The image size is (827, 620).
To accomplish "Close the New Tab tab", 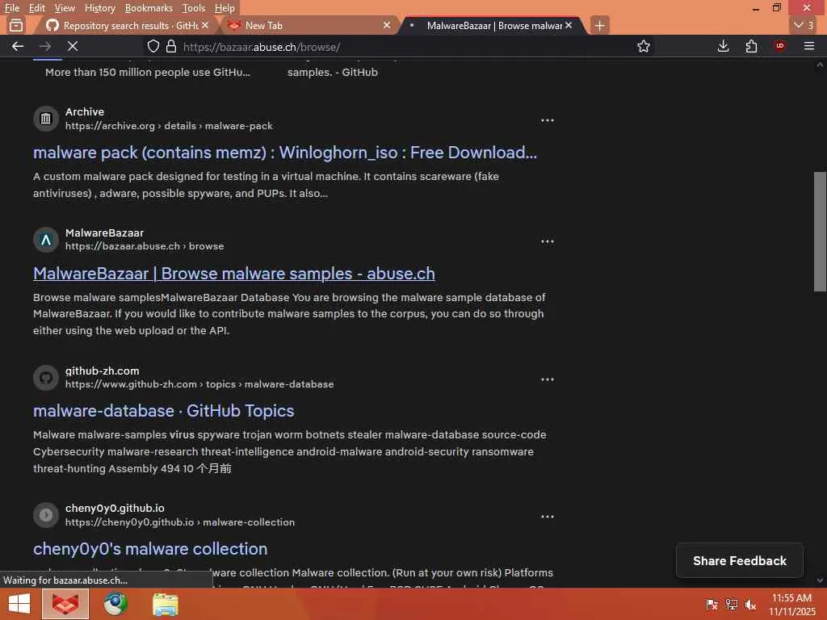I will coord(387,25).
